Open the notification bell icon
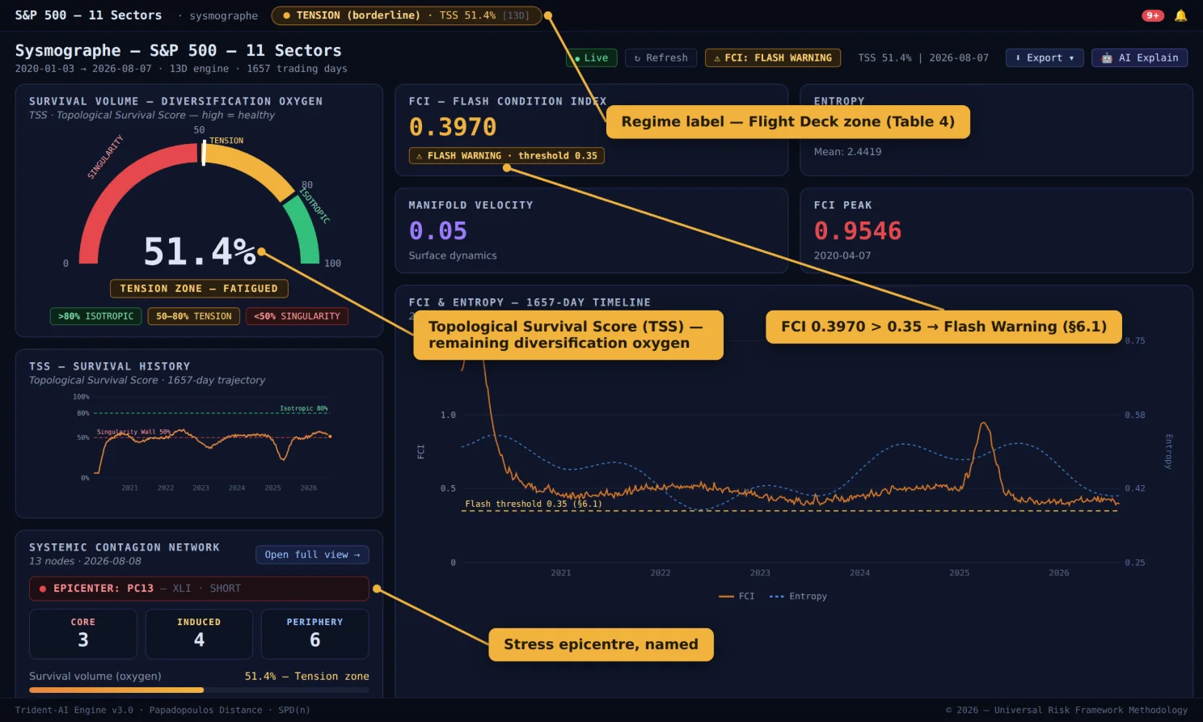The width and height of the screenshot is (1203, 722). point(1180,15)
